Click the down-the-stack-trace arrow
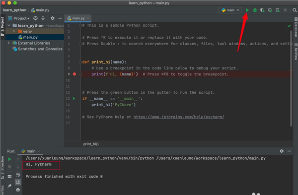Screen dimensions: 298x195 (x=18, y=167)
